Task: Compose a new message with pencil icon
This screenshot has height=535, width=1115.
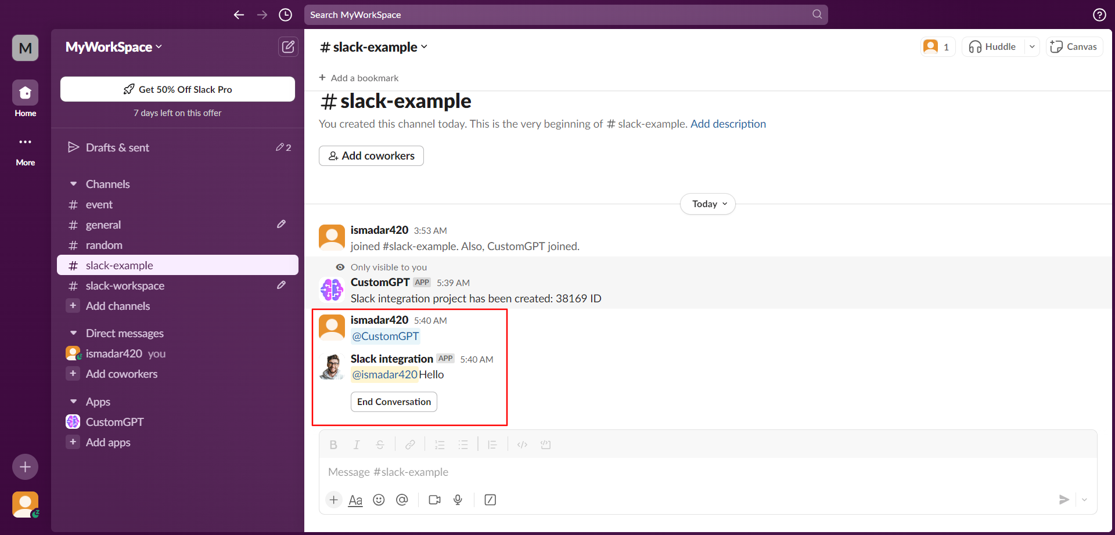Action: point(288,46)
